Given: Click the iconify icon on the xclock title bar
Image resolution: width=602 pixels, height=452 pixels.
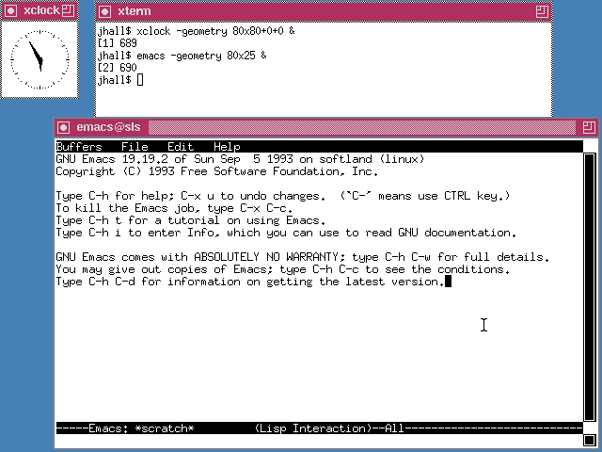Looking at the screenshot, I should coord(9,11).
